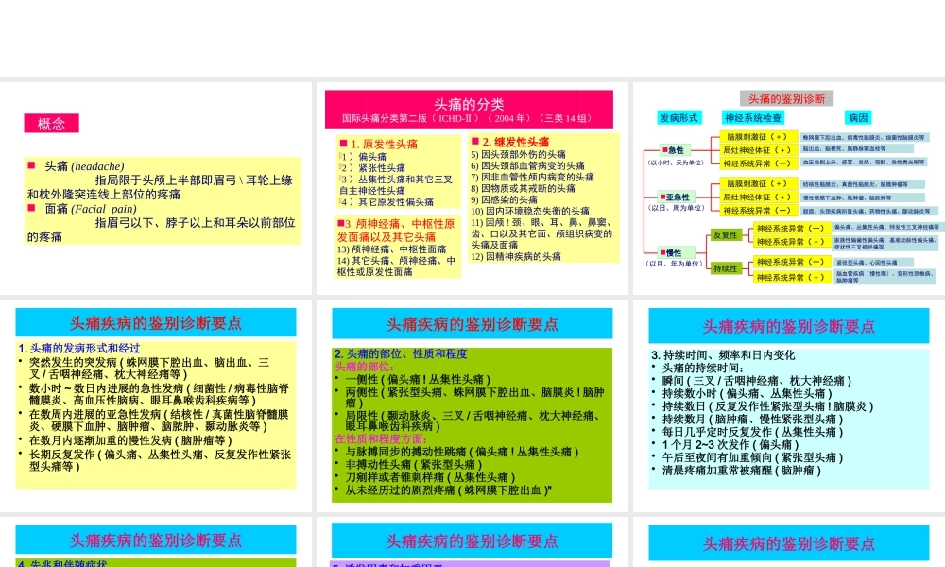Select slide with 1. 头痛的发病形式和经过

pos(156,405)
